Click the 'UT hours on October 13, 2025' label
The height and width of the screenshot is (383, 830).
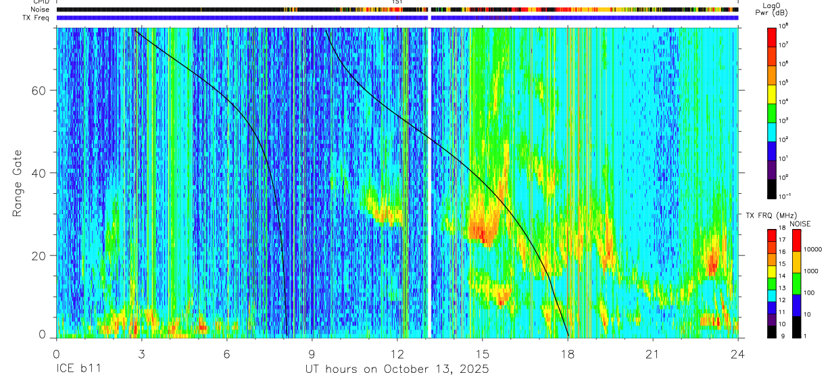pyautogui.click(x=397, y=369)
